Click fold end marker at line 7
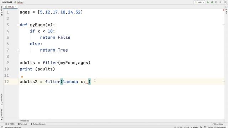 tap(18, 50)
